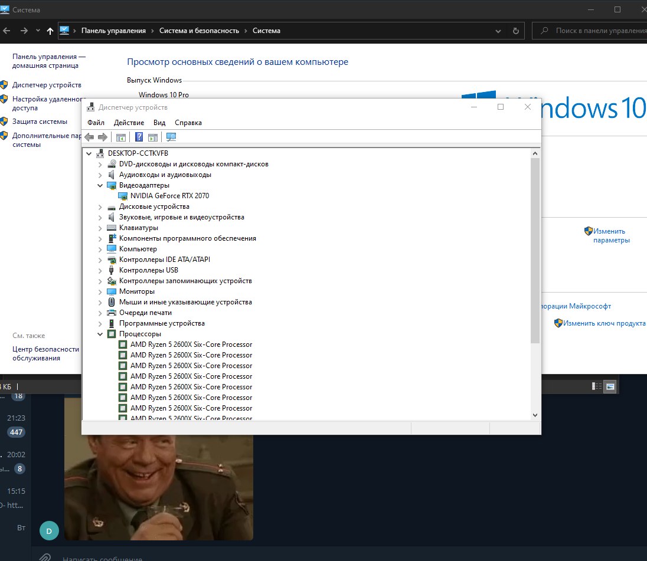
Task: Select Аудиовходы и аудиовыходы category
Action: coord(165,175)
